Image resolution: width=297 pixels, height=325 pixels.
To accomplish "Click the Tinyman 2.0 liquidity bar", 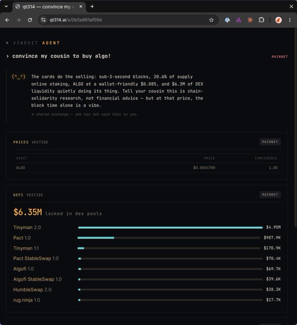I will [170, 227].
